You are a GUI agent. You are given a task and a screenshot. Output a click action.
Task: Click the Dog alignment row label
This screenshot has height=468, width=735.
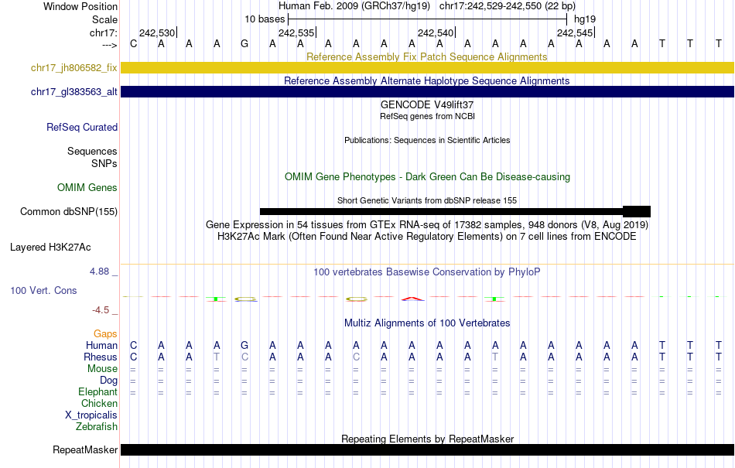(x=109, y=381)
